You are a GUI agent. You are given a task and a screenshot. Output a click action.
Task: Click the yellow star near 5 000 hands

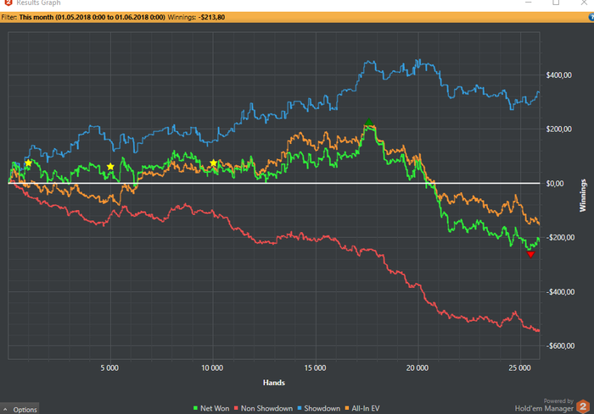(x=110, y=167)
